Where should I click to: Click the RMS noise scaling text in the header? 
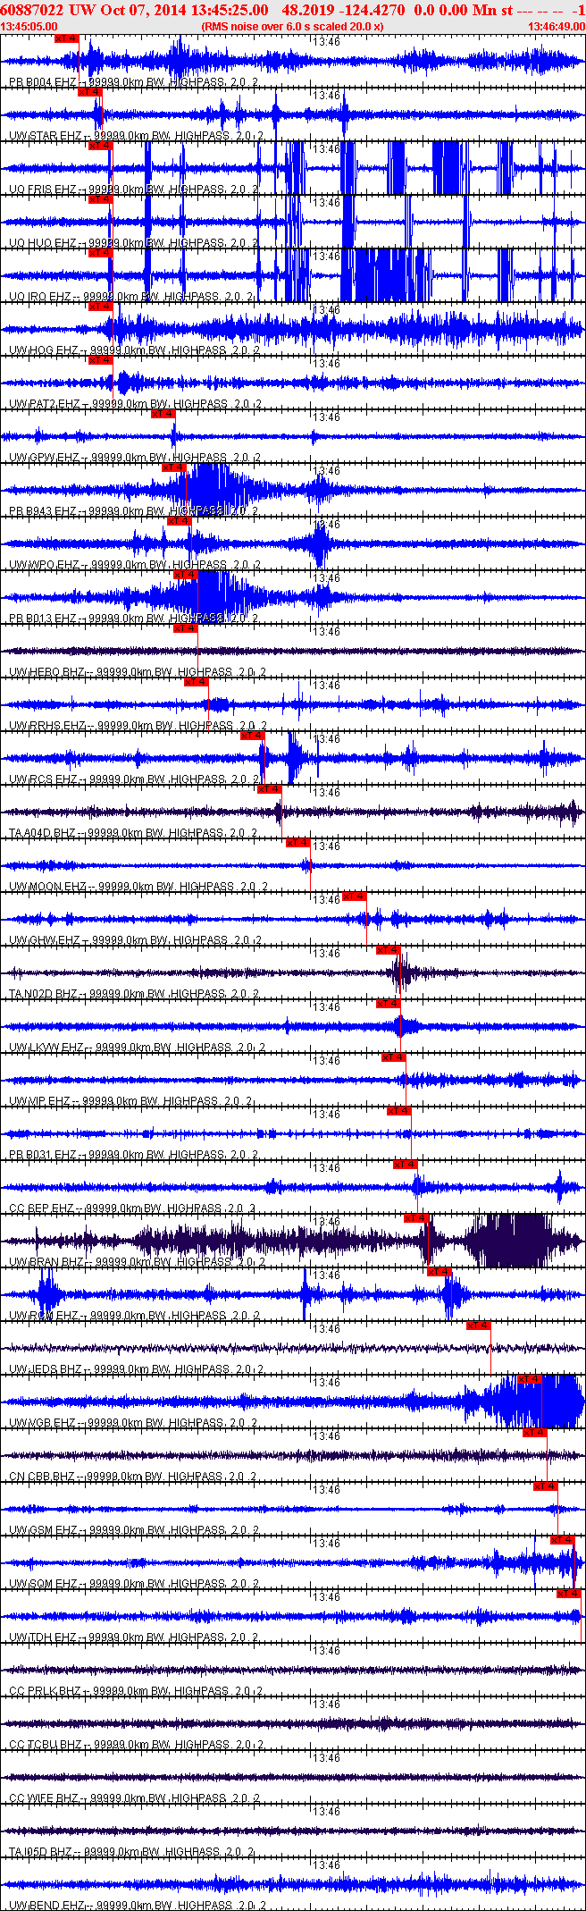click(292, 27)
